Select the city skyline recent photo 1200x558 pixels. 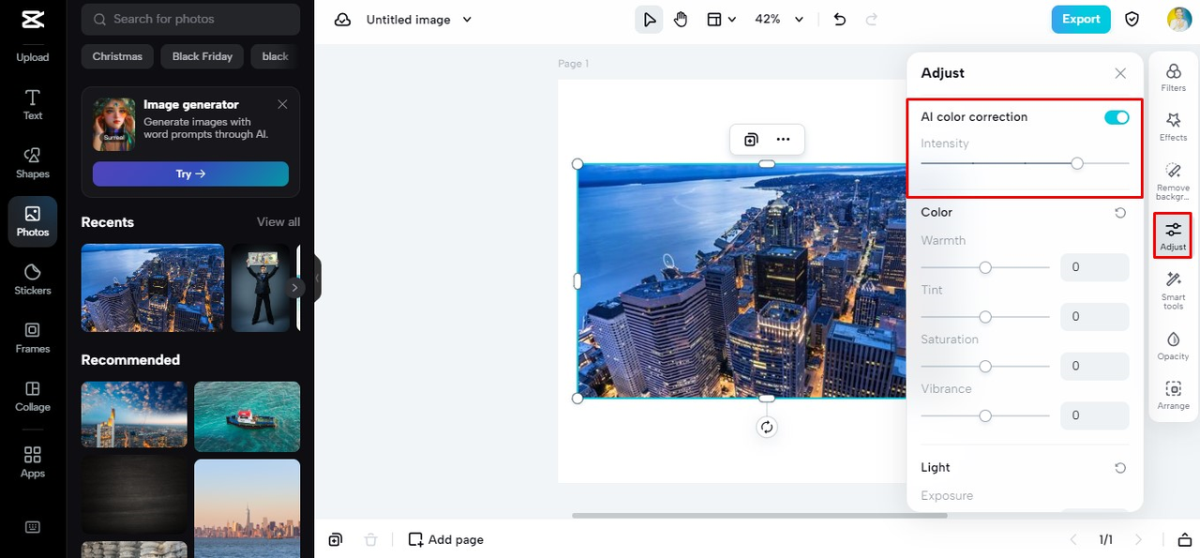(153, 288)
